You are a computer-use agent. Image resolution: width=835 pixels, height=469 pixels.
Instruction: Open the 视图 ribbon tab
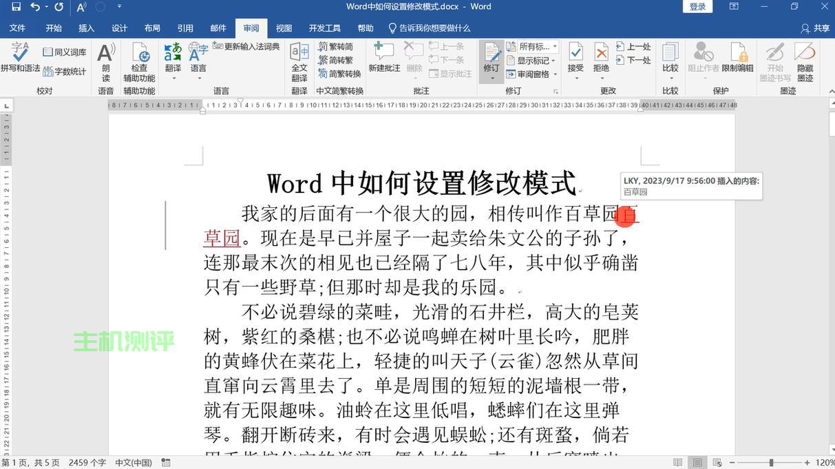[x=284, y=28]
